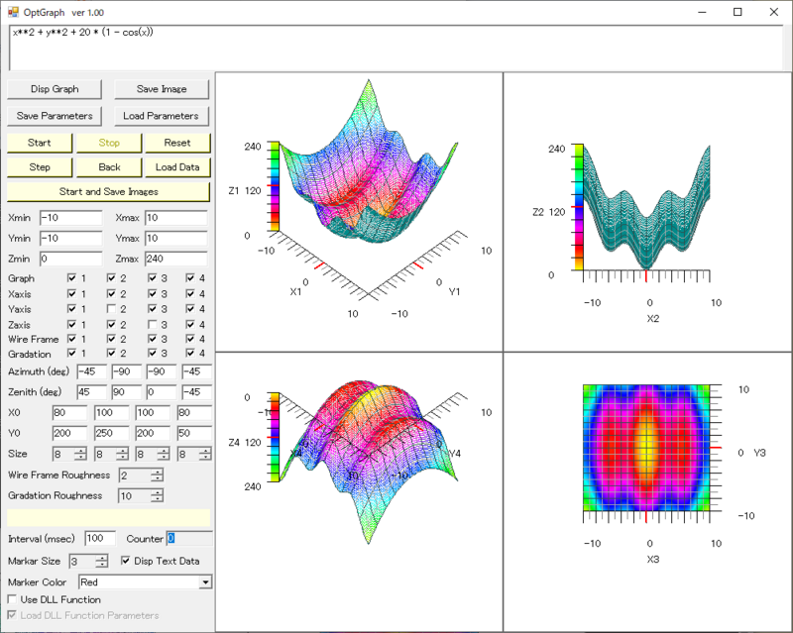Enable the Use DLL Function checkbox
Screen dimensions: 793x633
tap(12, 599)
